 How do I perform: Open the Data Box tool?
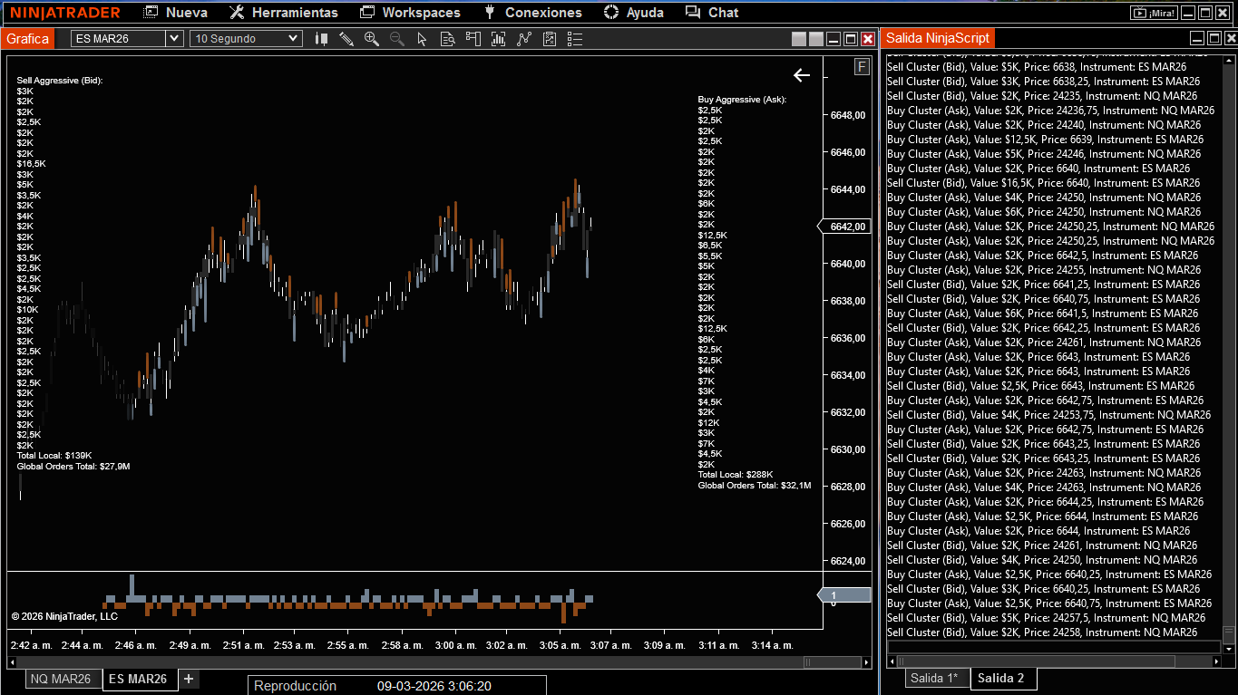pos(446,38)
